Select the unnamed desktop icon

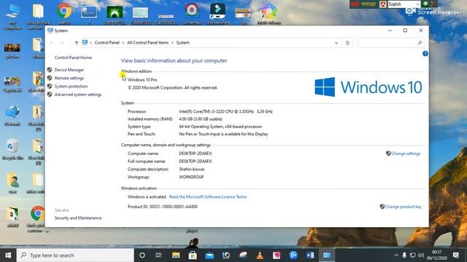click(192, 13)
